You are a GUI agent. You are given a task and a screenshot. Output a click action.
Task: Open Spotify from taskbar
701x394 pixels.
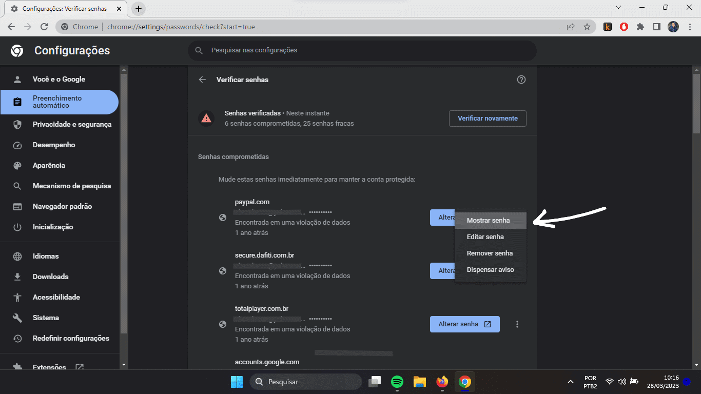click(397, 382)
